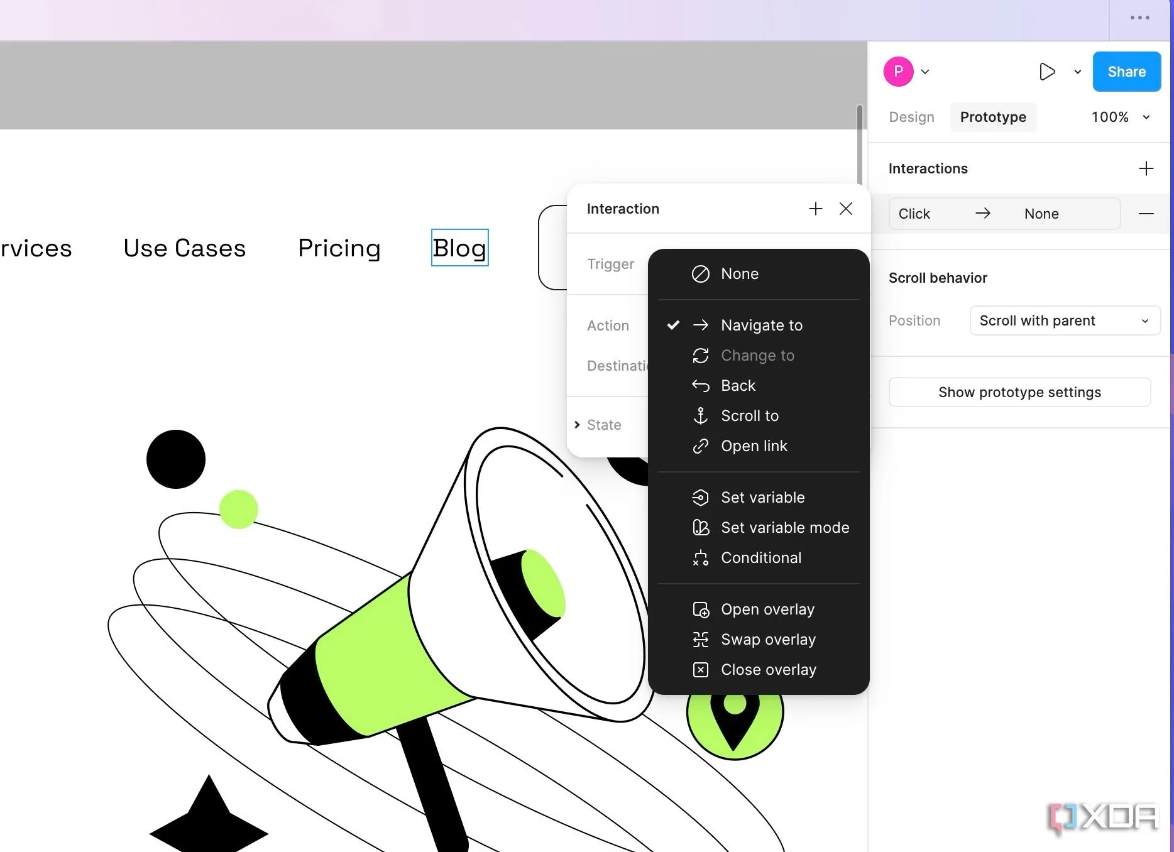Viewport: 1174px width, 852px height.
Task: Start the prototype presentation play button
Action: 1046,72
